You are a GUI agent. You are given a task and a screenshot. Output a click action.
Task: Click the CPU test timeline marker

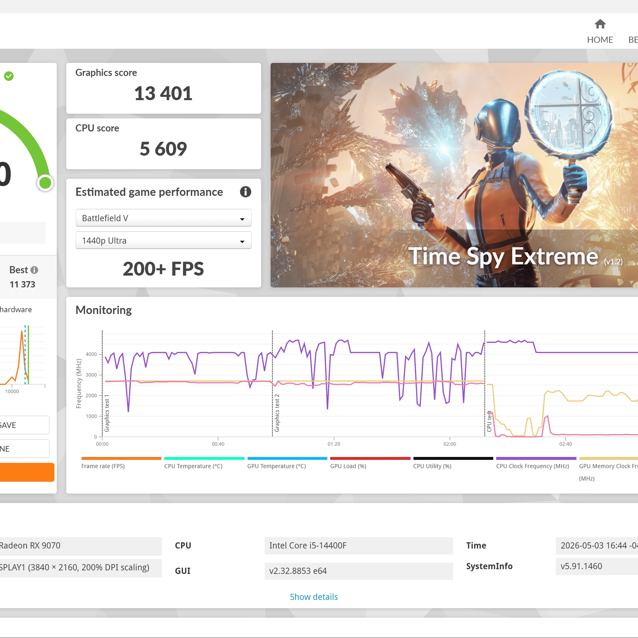click(489, 421)
